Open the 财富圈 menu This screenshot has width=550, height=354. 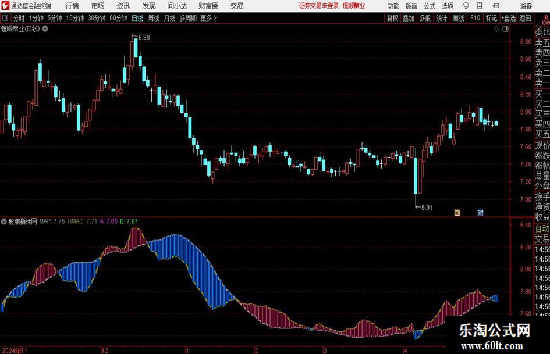[208, 6]
